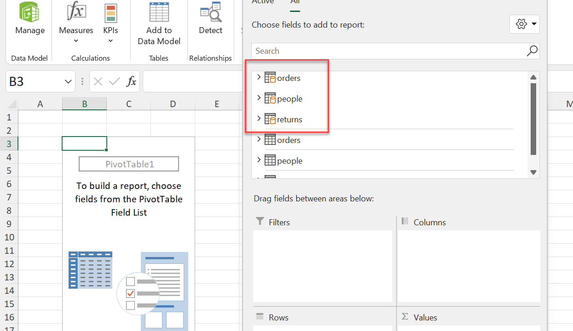Image resolution: width=573 pixels, height=331 pixels.
Task: Expand the first orders data model table
Action: coord(259,77)
